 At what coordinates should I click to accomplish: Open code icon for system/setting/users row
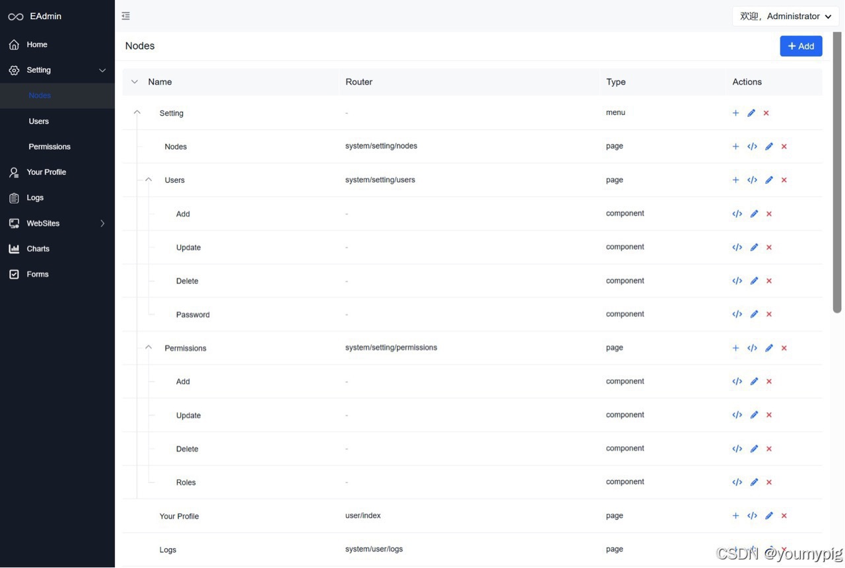pos(752,180)
